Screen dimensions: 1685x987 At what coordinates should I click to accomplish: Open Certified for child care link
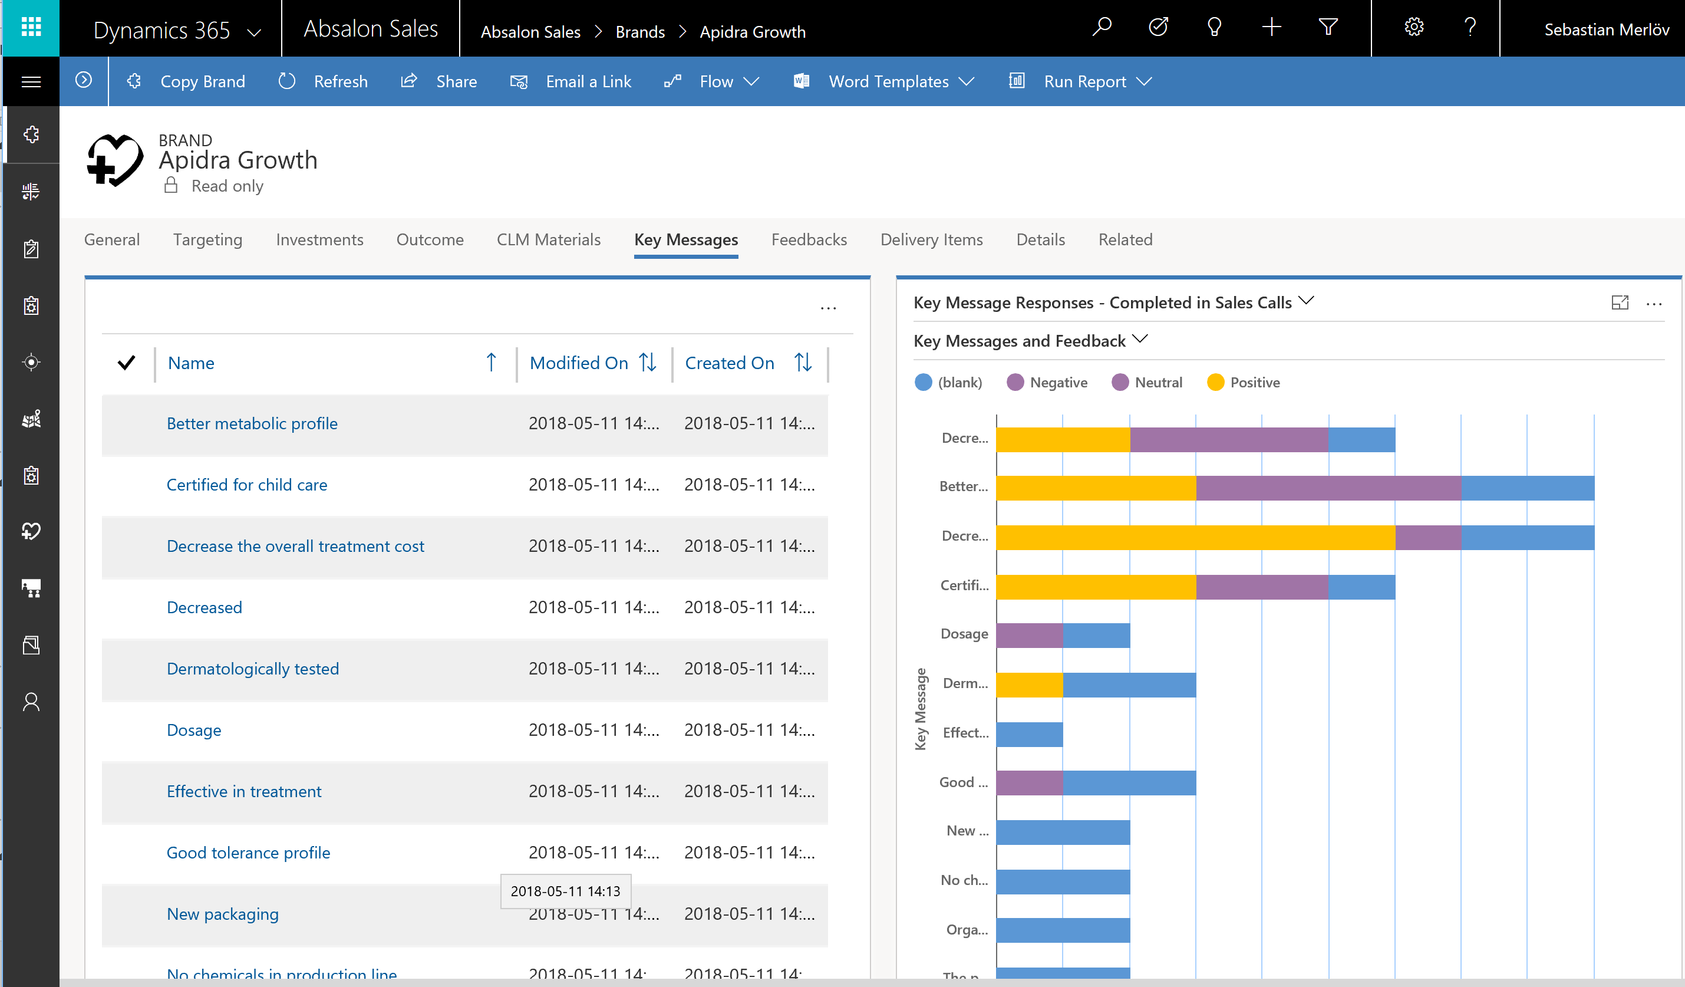coord(247,485)
